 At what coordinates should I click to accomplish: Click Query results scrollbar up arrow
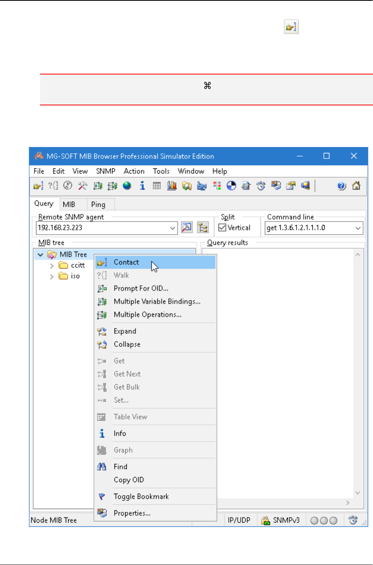pos(358,254)
